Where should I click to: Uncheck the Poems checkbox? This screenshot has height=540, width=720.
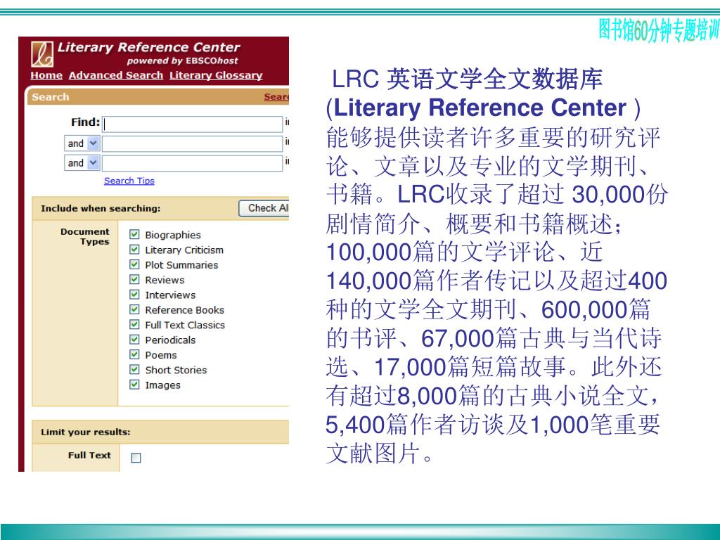[134, 354]
